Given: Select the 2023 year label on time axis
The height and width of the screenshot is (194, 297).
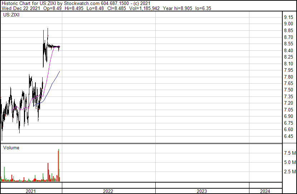Looking at the screenshot, I should point(201,191).
